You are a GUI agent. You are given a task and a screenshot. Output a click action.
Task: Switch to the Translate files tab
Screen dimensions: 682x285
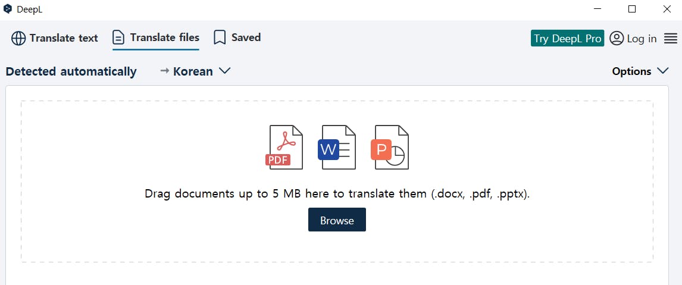(x=164, y=37)
